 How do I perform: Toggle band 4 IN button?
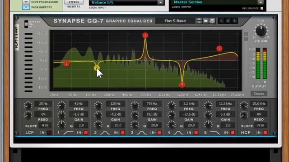coord(196,132)
